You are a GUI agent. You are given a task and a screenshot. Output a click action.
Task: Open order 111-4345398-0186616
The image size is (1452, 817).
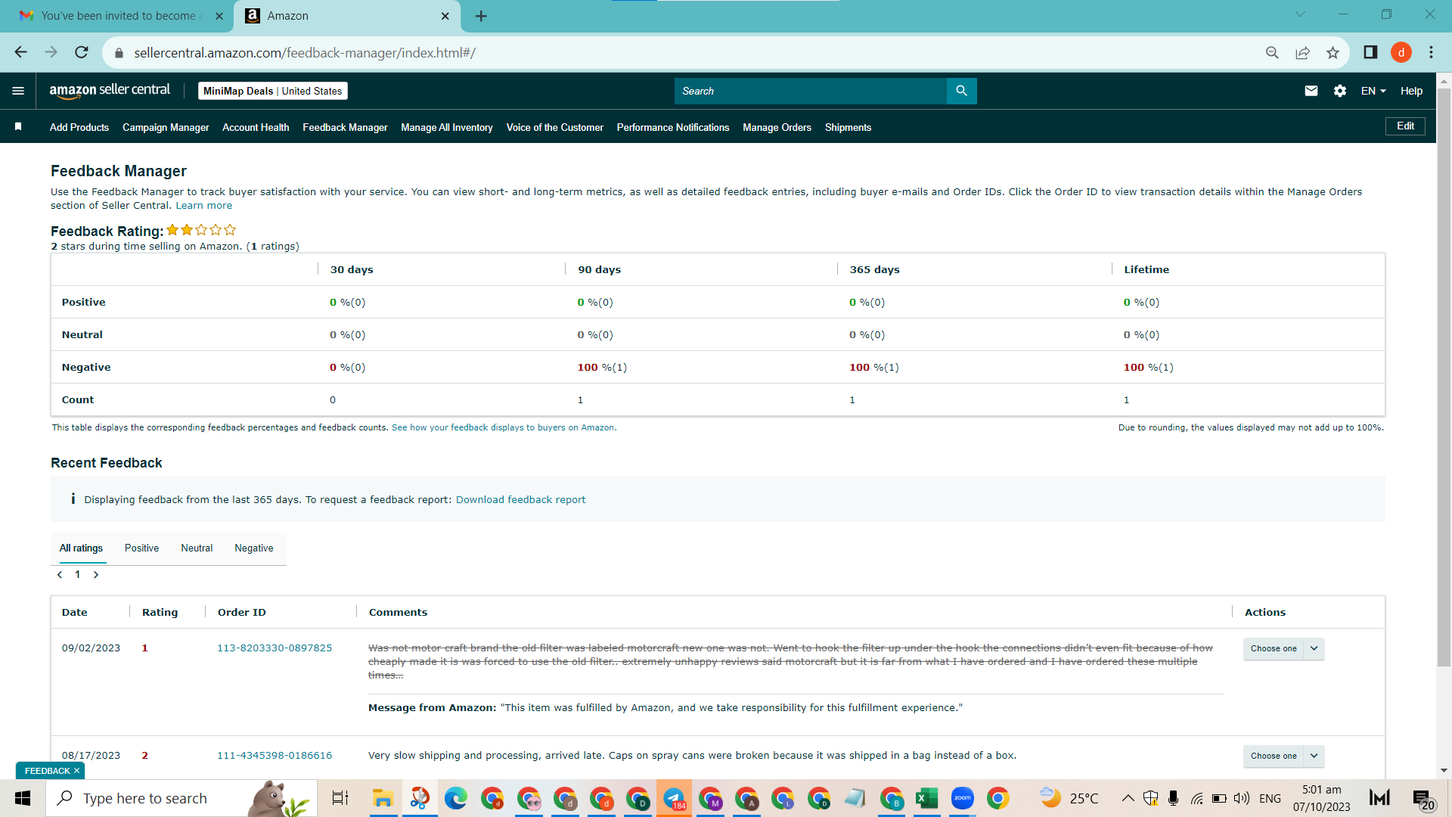[x=275, y=755]
